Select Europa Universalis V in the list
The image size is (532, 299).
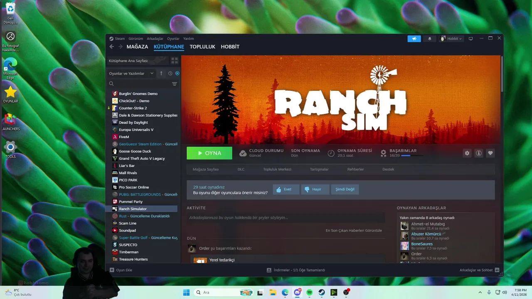click(136, 130)
